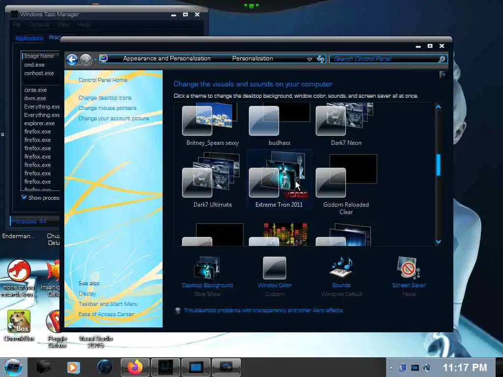The width and height of the screenshot is (503, 377).
Task: Open Desktop Background settings icon
Action: click(x=207, y=268)
